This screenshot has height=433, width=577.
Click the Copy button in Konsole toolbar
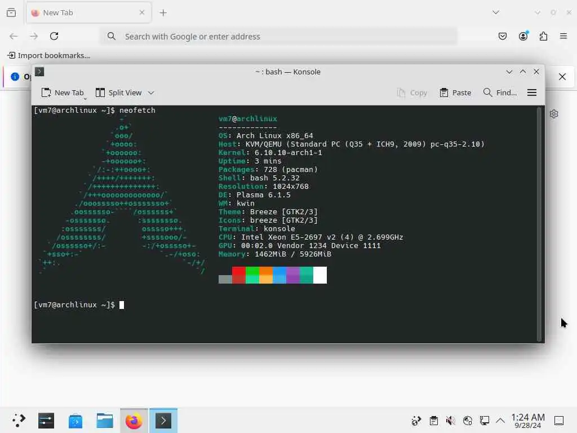(x=412, y=93)
